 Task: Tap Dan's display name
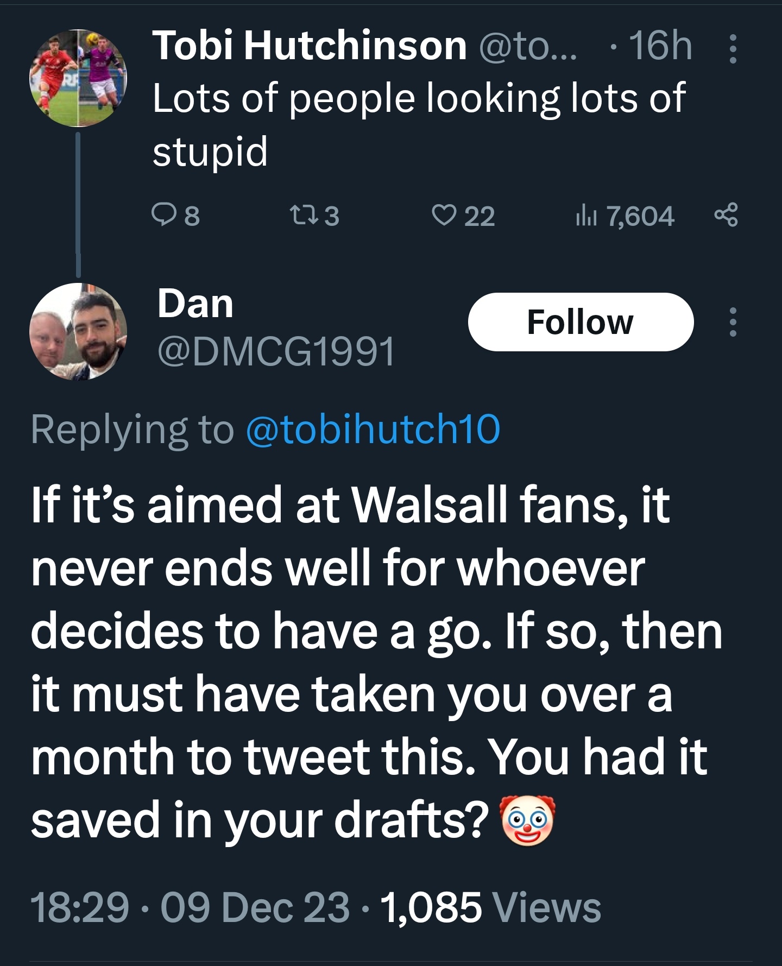tap(195, 304)
